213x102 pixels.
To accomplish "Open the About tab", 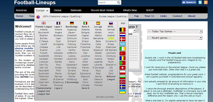I will 192,16.
